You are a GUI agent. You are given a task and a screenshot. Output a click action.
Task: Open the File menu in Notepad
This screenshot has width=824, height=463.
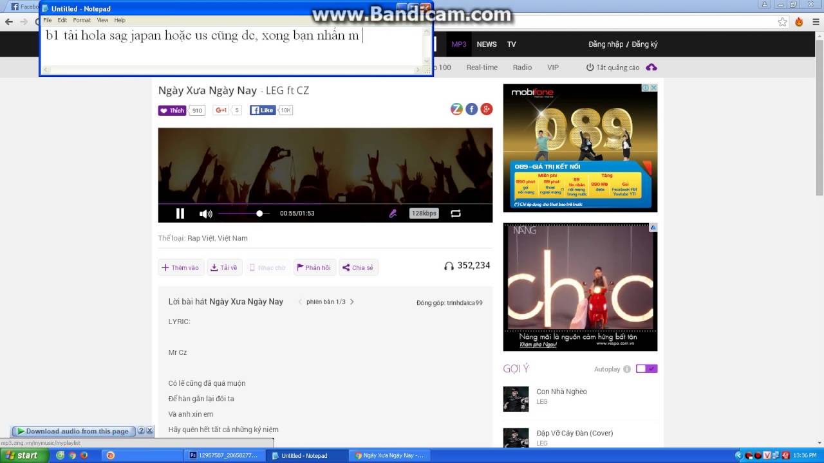click(x=48, y=20)
